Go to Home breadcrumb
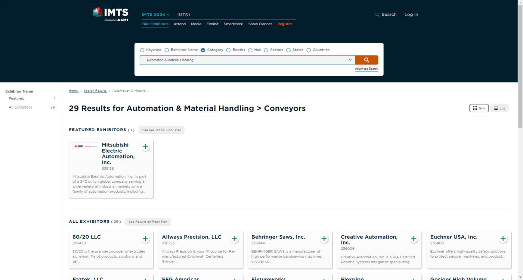 [x=73, y=91]
